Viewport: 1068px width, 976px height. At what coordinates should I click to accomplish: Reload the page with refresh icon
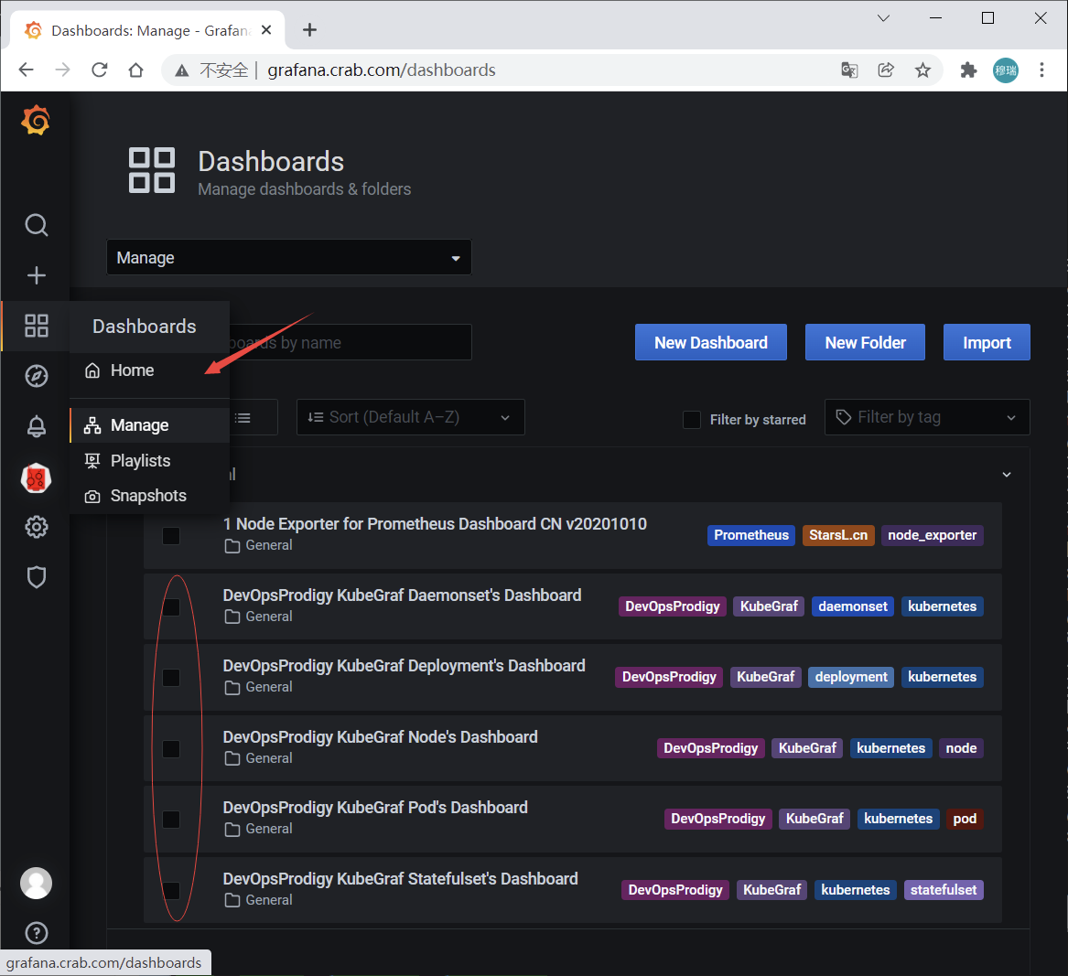coord(100,70)
